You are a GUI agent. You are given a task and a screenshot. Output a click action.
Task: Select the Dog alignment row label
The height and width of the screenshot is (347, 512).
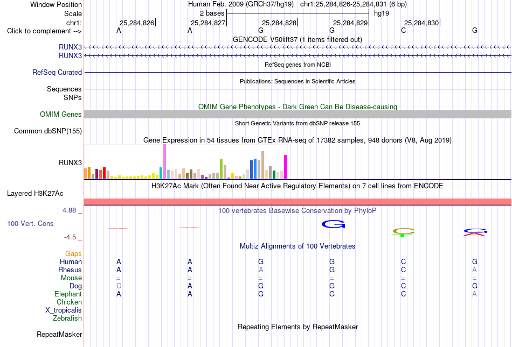tap(75, 286)
